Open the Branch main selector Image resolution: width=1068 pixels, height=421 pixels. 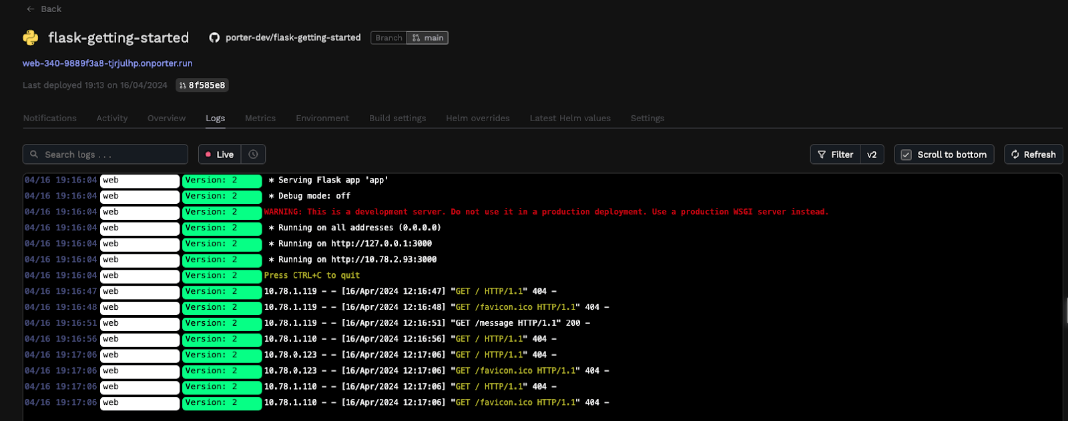(x=409, y=38)
